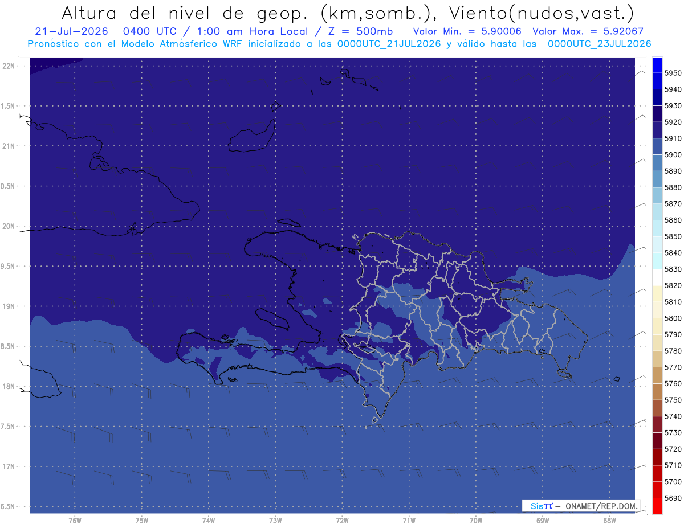Pick the tan swatch between 5780 and 5770
The height and width of the screenshot is (528, 684).
click(657, 359)
